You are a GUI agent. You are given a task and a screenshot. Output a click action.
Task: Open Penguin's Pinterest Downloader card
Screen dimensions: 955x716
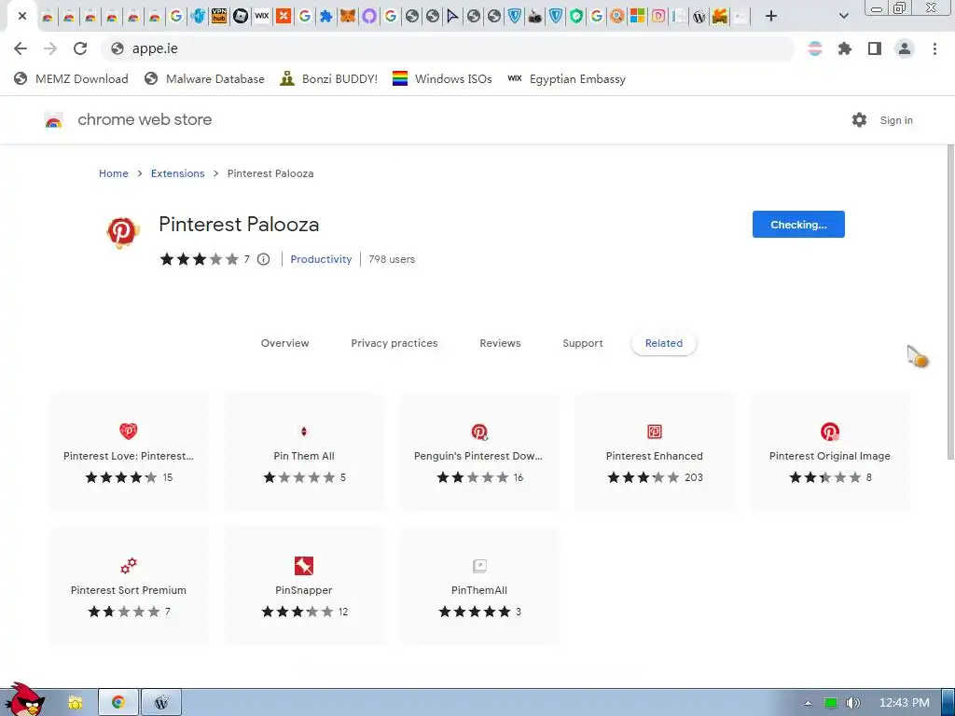pyautogui.click(x=479, y=452)
